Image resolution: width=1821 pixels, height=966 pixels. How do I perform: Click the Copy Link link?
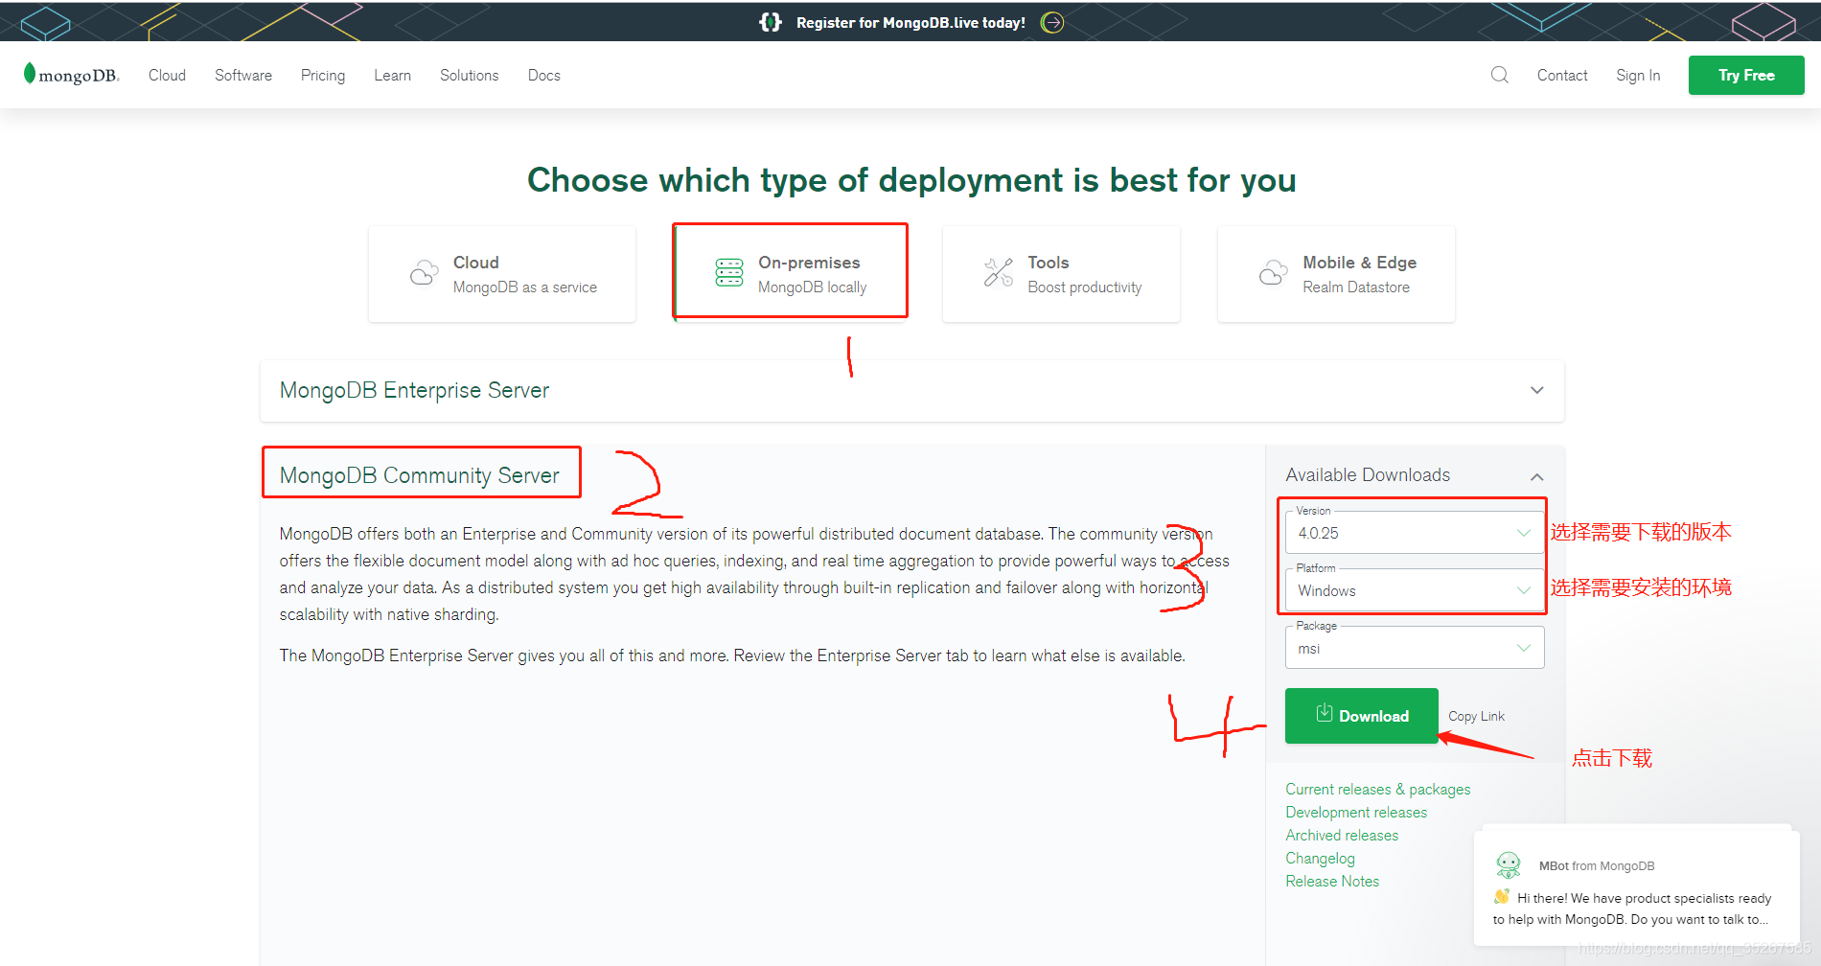point(1476,716)
